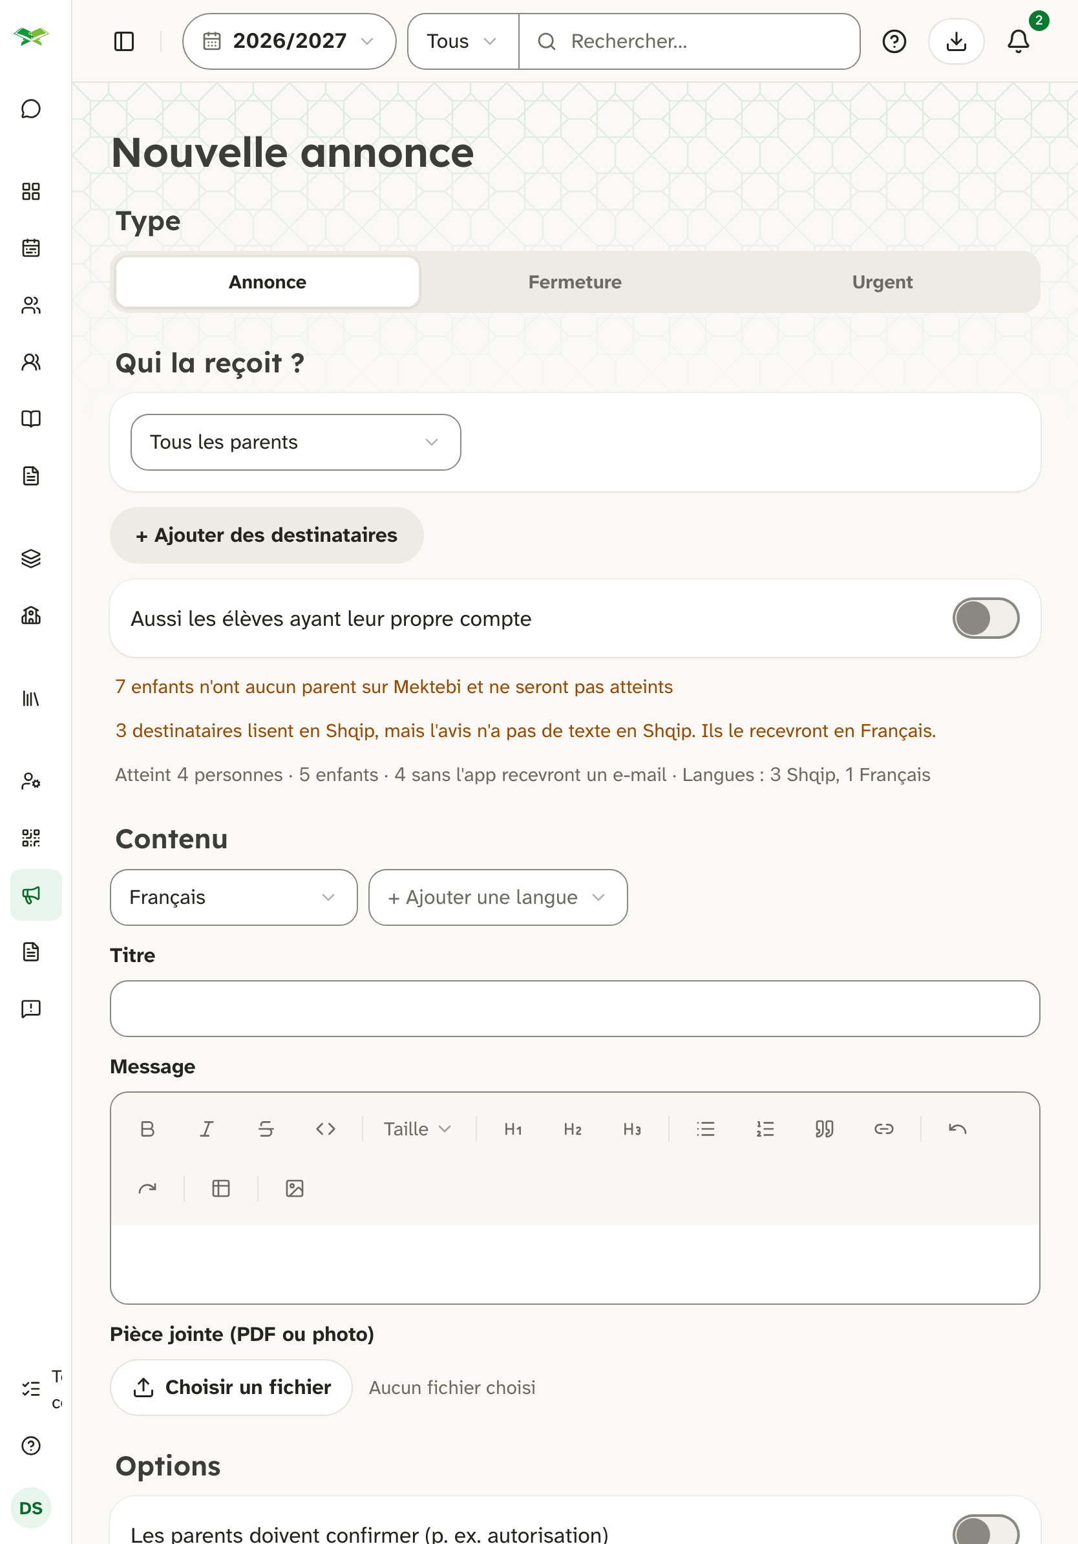Apply H1 heading in editor
The width and height of the screenshot is (1078, 1544).
pos(513,1129)
